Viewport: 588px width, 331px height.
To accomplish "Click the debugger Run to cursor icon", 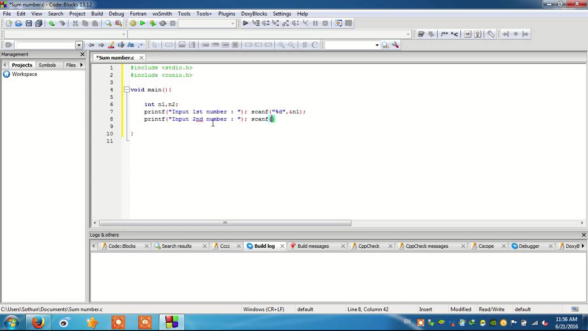I will 256,23.
